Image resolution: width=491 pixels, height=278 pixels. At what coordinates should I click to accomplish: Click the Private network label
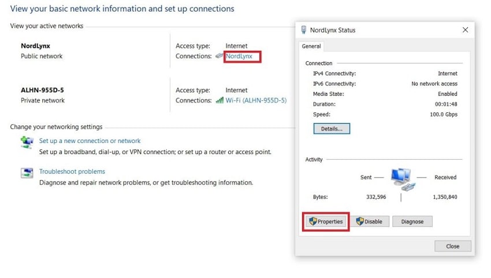(x=43, y=100)
